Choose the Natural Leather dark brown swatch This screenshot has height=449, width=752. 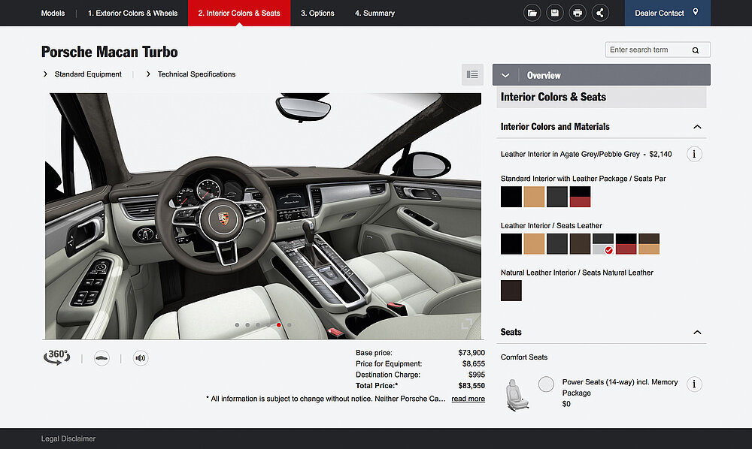click(511, 291)
